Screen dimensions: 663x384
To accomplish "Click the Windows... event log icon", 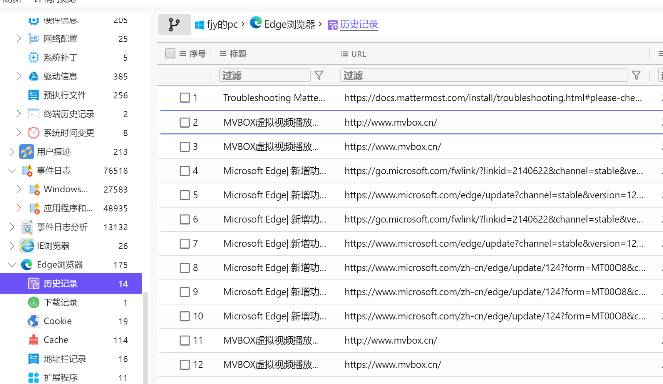I will 34,189.
